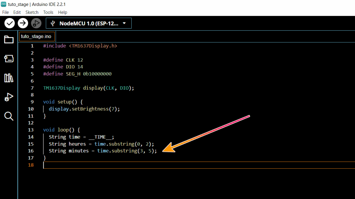Open the Debug panel in sidebar
The height and width of the screenshot is (199, 355).
point(9,97)
